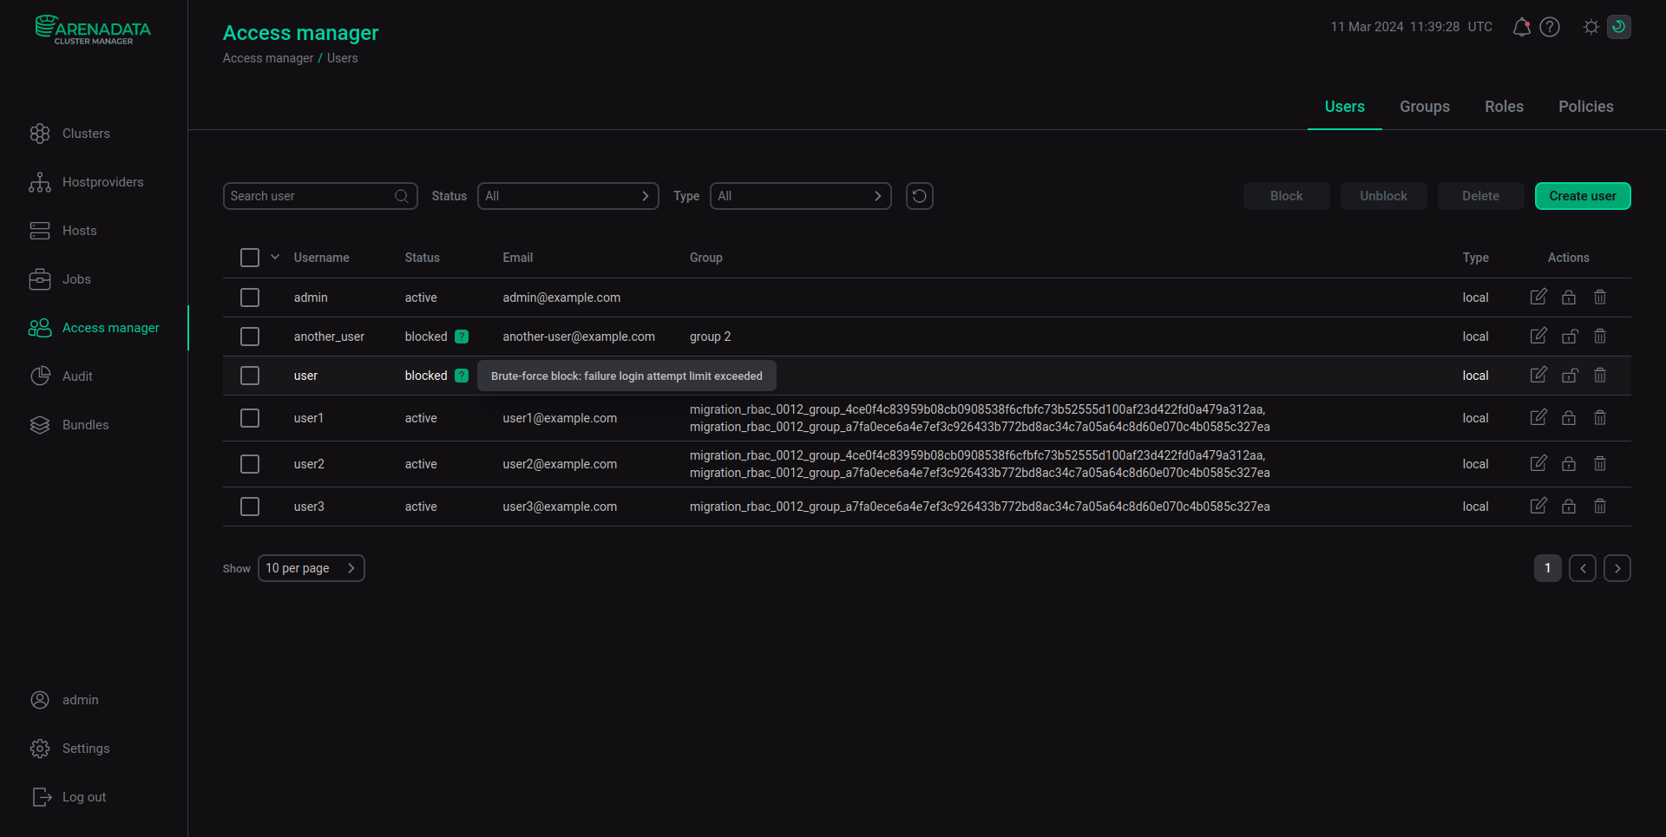
Task: Block the admin user via lock icon
Action: coord(1569,298)
